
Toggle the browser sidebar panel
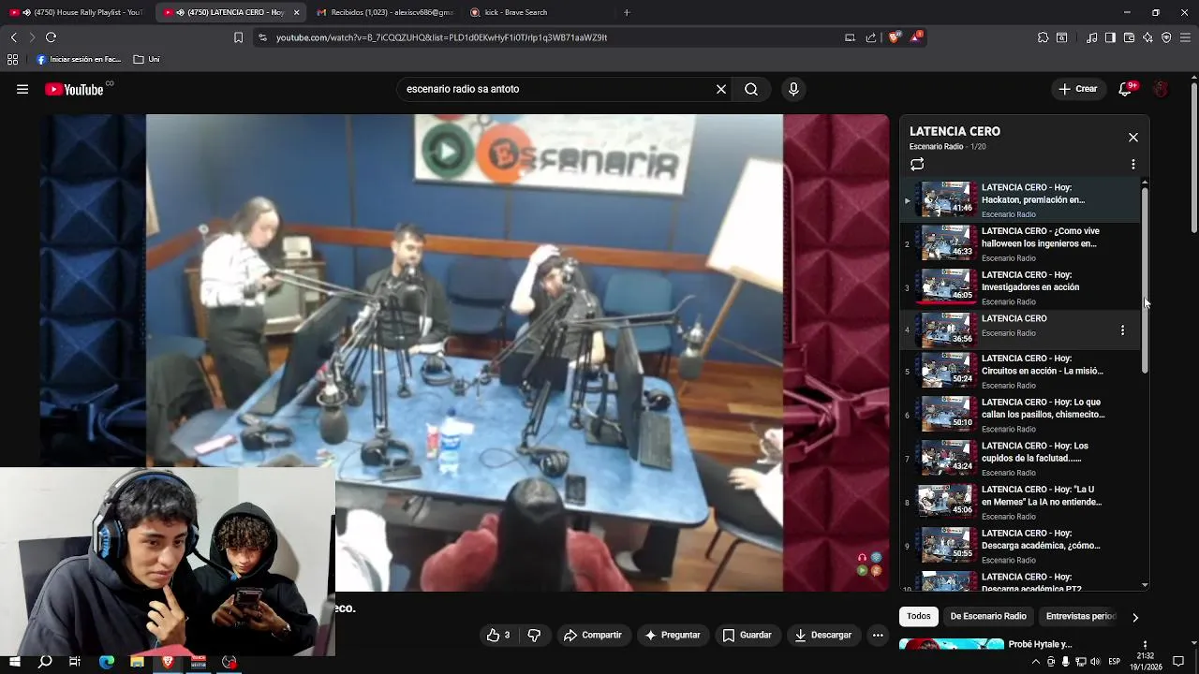(x=1110, y=37)
